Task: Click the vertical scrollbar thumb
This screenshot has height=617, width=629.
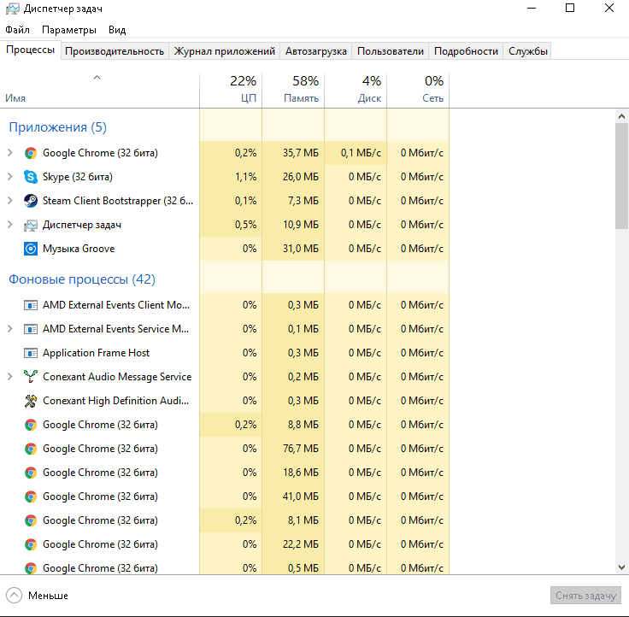Action: click(622, 176)
